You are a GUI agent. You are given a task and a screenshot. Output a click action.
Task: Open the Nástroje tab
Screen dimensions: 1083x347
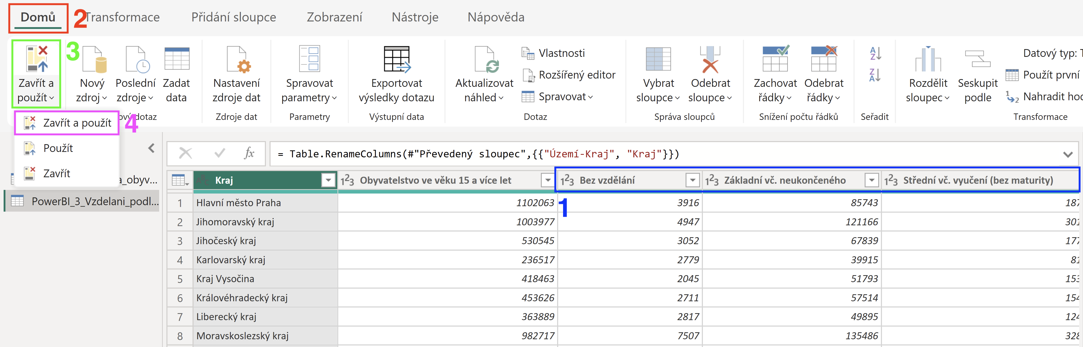tap(415, 17)
